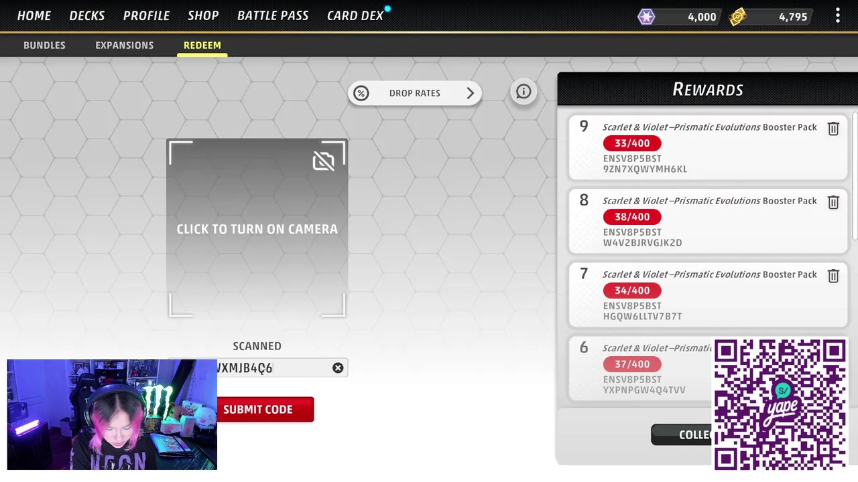Click the streamer webcam overlay
The height and width of the screenshot is (482, 858).
pyautogui.click(x=112, y=414)
